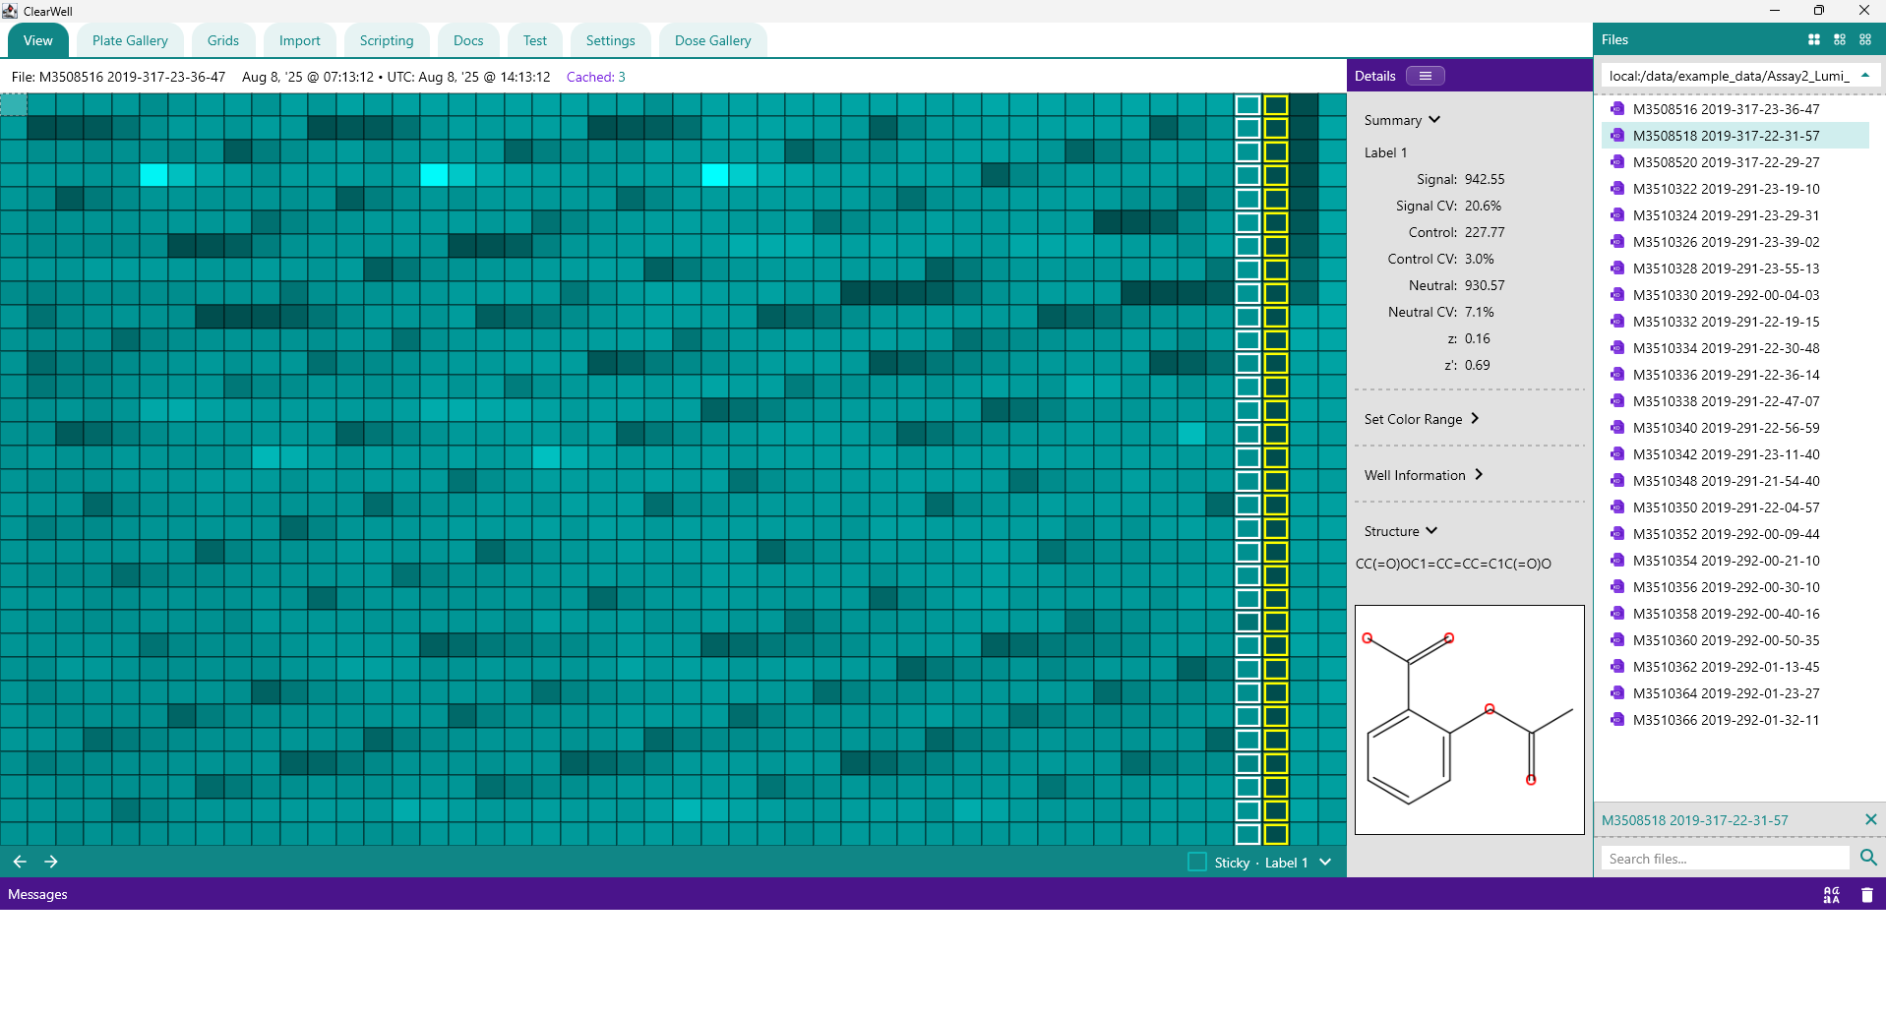Click file icon of M3510334 2019-291-22-30-48

[1617, 348]
